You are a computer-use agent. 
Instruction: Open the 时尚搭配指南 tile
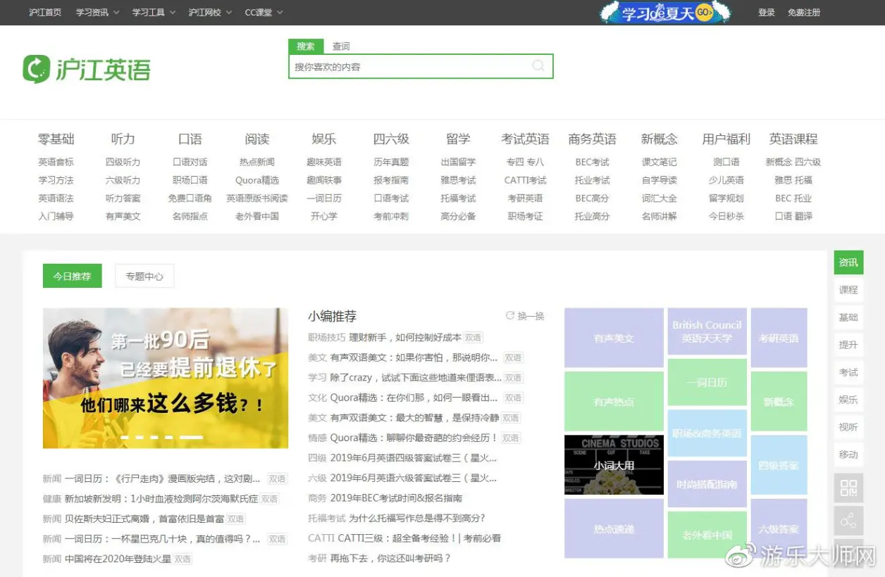point(707,484)
